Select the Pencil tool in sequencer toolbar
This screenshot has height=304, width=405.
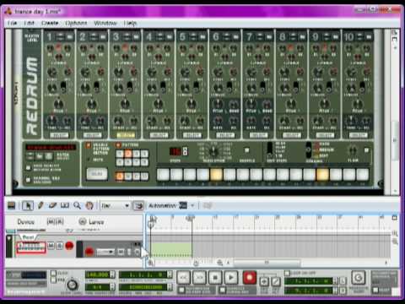[x=40, y=205]
